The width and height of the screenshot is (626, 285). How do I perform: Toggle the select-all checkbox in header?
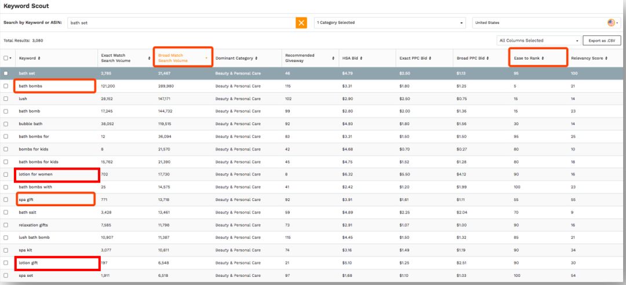[x=6, y=59]
